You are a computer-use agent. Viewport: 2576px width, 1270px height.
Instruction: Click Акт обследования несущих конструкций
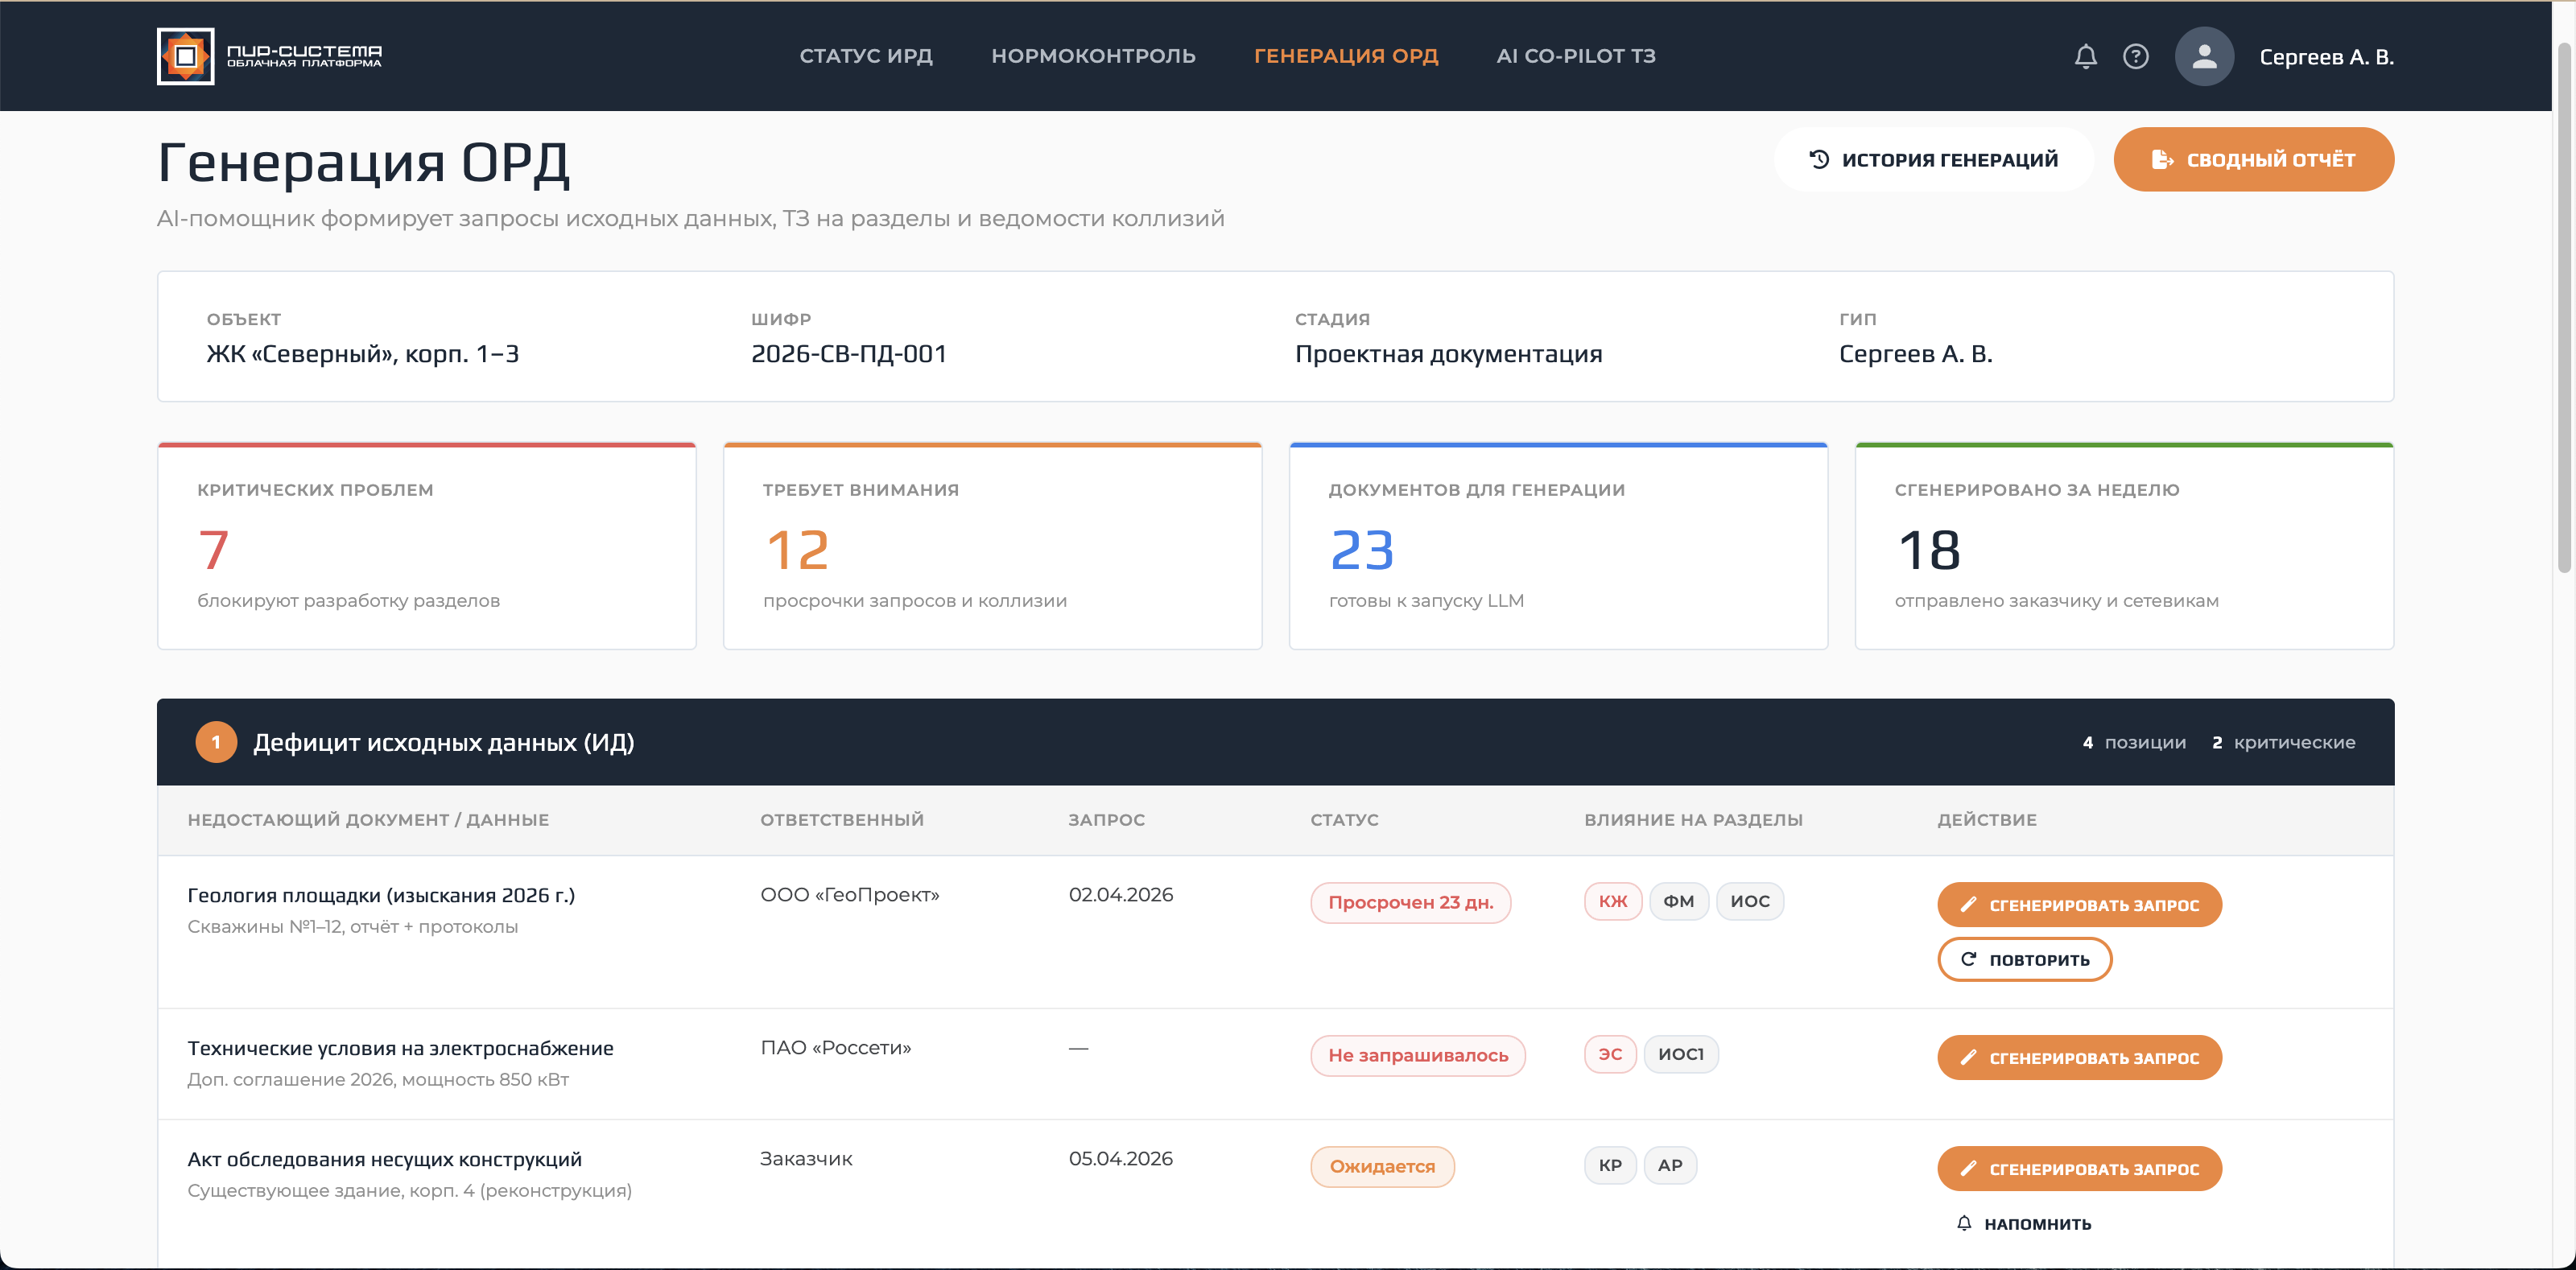tap(384, 1159)
